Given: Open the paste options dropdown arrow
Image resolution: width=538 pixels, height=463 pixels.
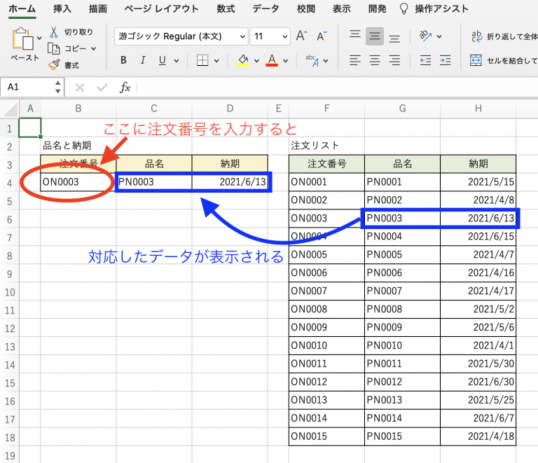Looking at the screenshot, I should pos(39,38).
